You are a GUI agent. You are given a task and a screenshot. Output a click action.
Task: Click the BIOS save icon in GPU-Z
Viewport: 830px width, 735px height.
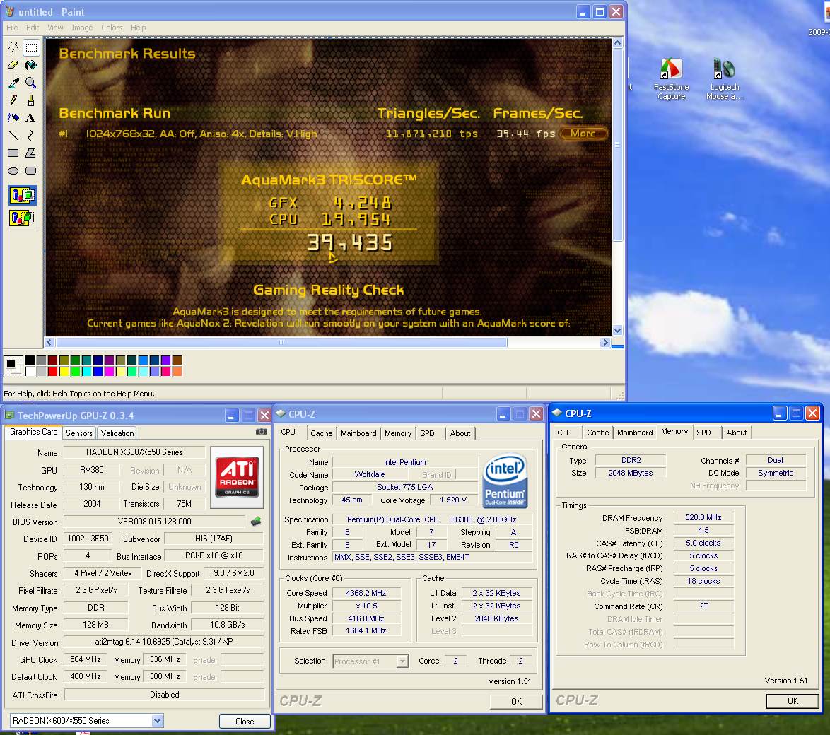pos(256,522)
